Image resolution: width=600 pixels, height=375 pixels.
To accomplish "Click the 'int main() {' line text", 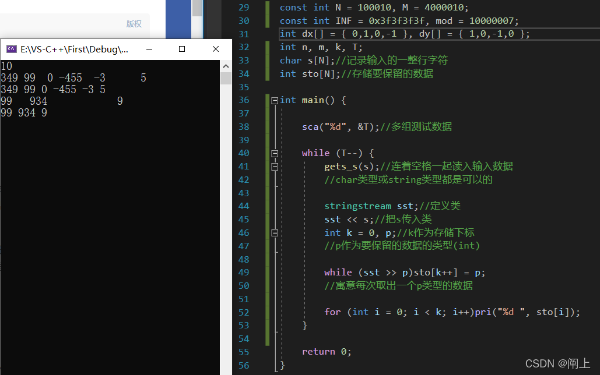I will pos(313,100).
